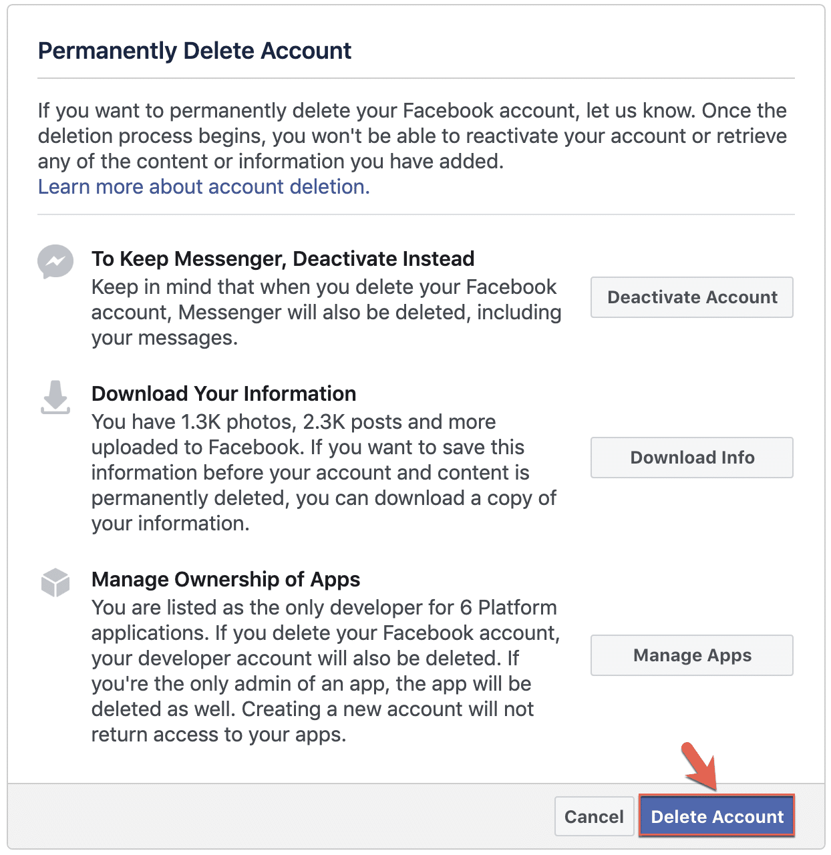Select the Deactivate Account button

click(691, 297)
